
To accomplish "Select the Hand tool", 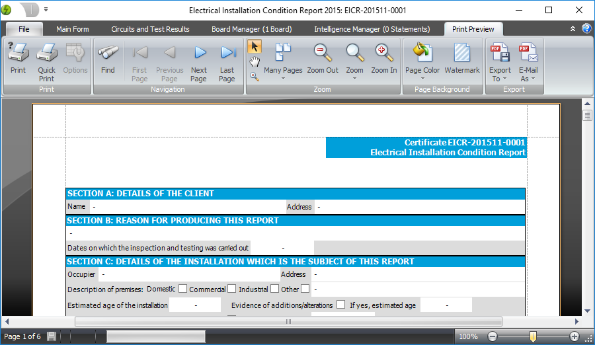I will pos(255,61).
